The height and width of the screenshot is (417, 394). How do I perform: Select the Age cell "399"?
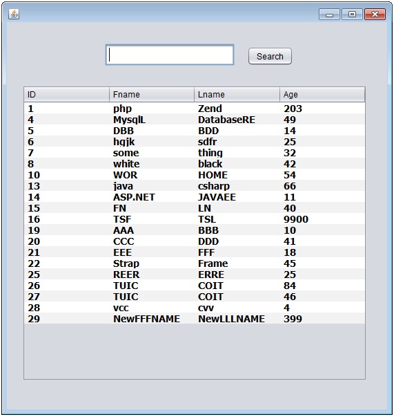[x=322, y=319]
